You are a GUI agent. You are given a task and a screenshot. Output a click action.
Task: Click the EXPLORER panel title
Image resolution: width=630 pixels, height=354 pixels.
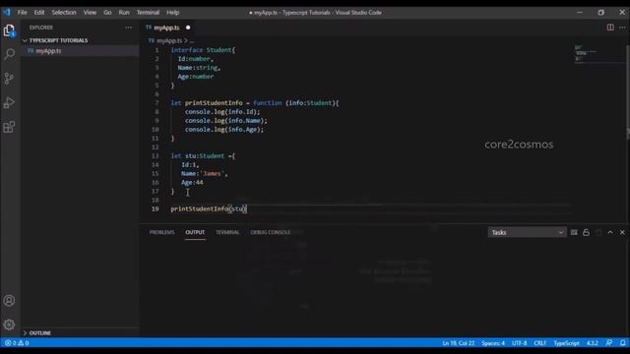pyautogui.click(x=41, y=28)
